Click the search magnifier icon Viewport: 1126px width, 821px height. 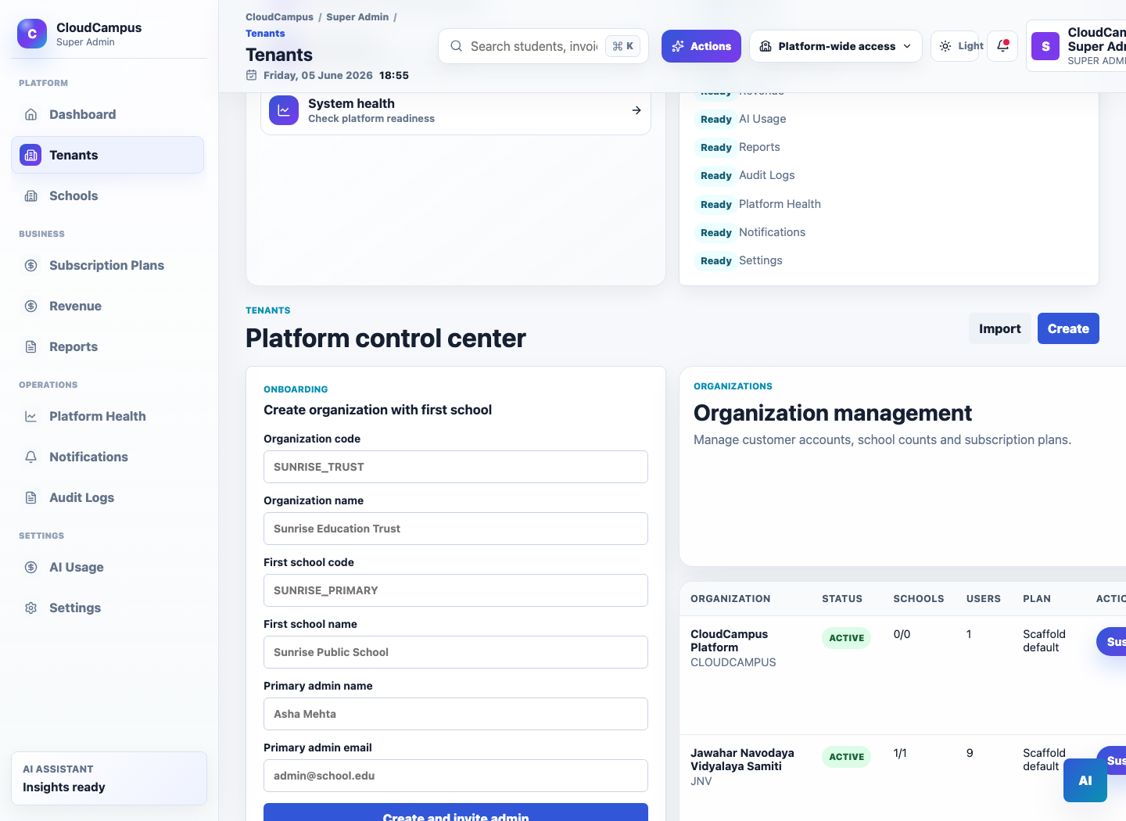pos(457,46)
